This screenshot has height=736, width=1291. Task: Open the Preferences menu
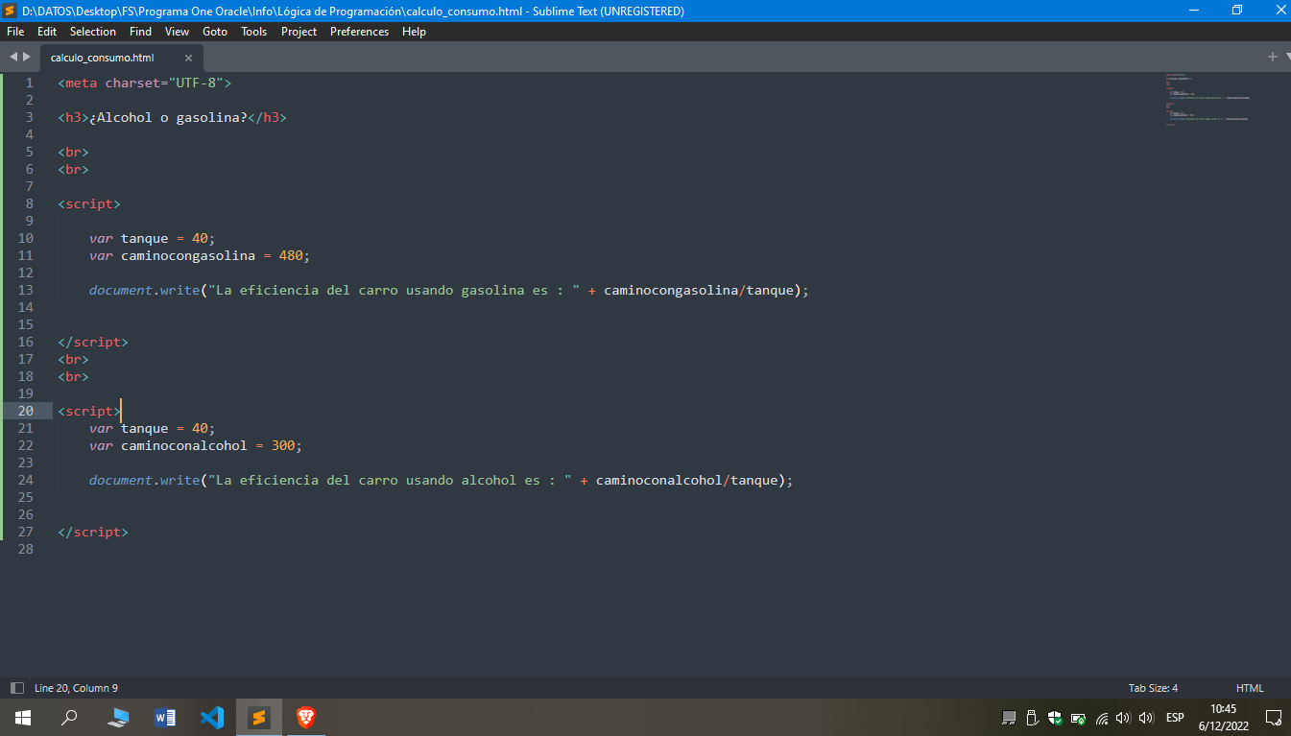pos(360,32)
